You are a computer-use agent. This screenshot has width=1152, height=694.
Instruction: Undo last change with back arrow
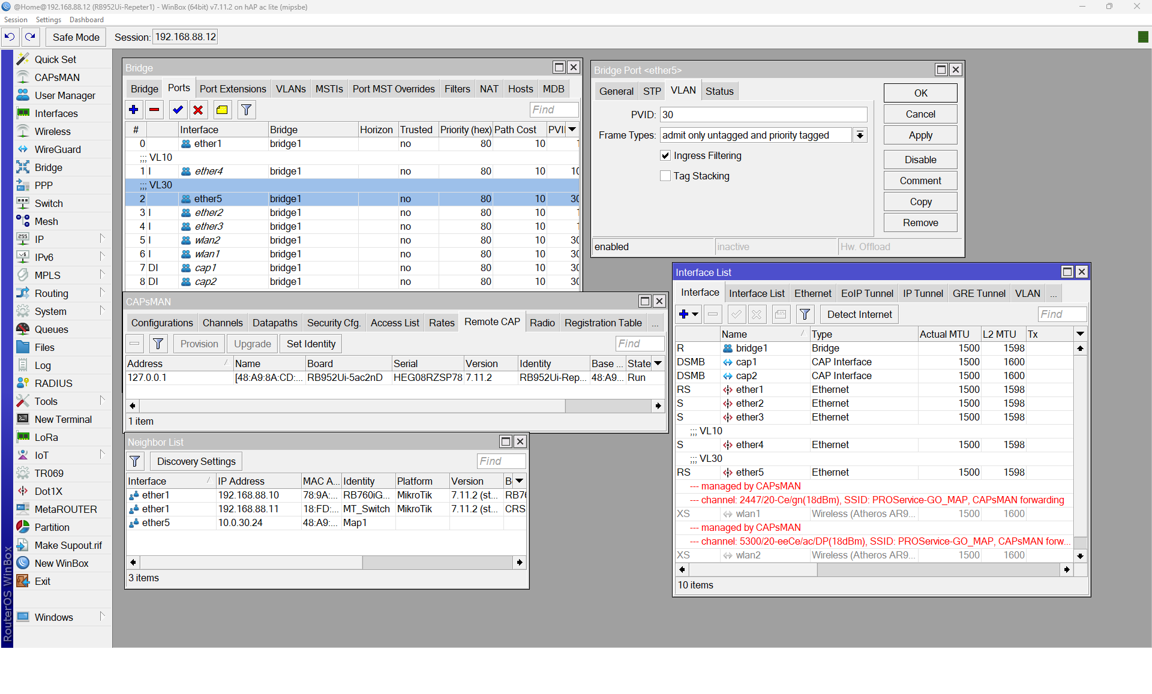[10, 37]
